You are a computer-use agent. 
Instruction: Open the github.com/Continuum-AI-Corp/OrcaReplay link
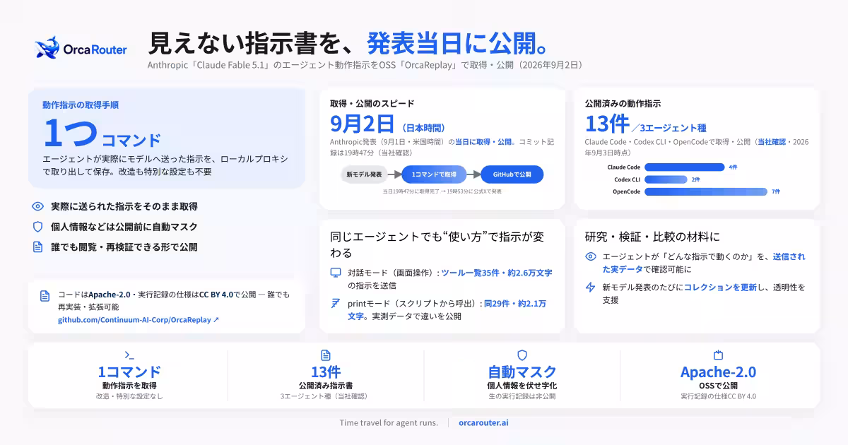139,320
